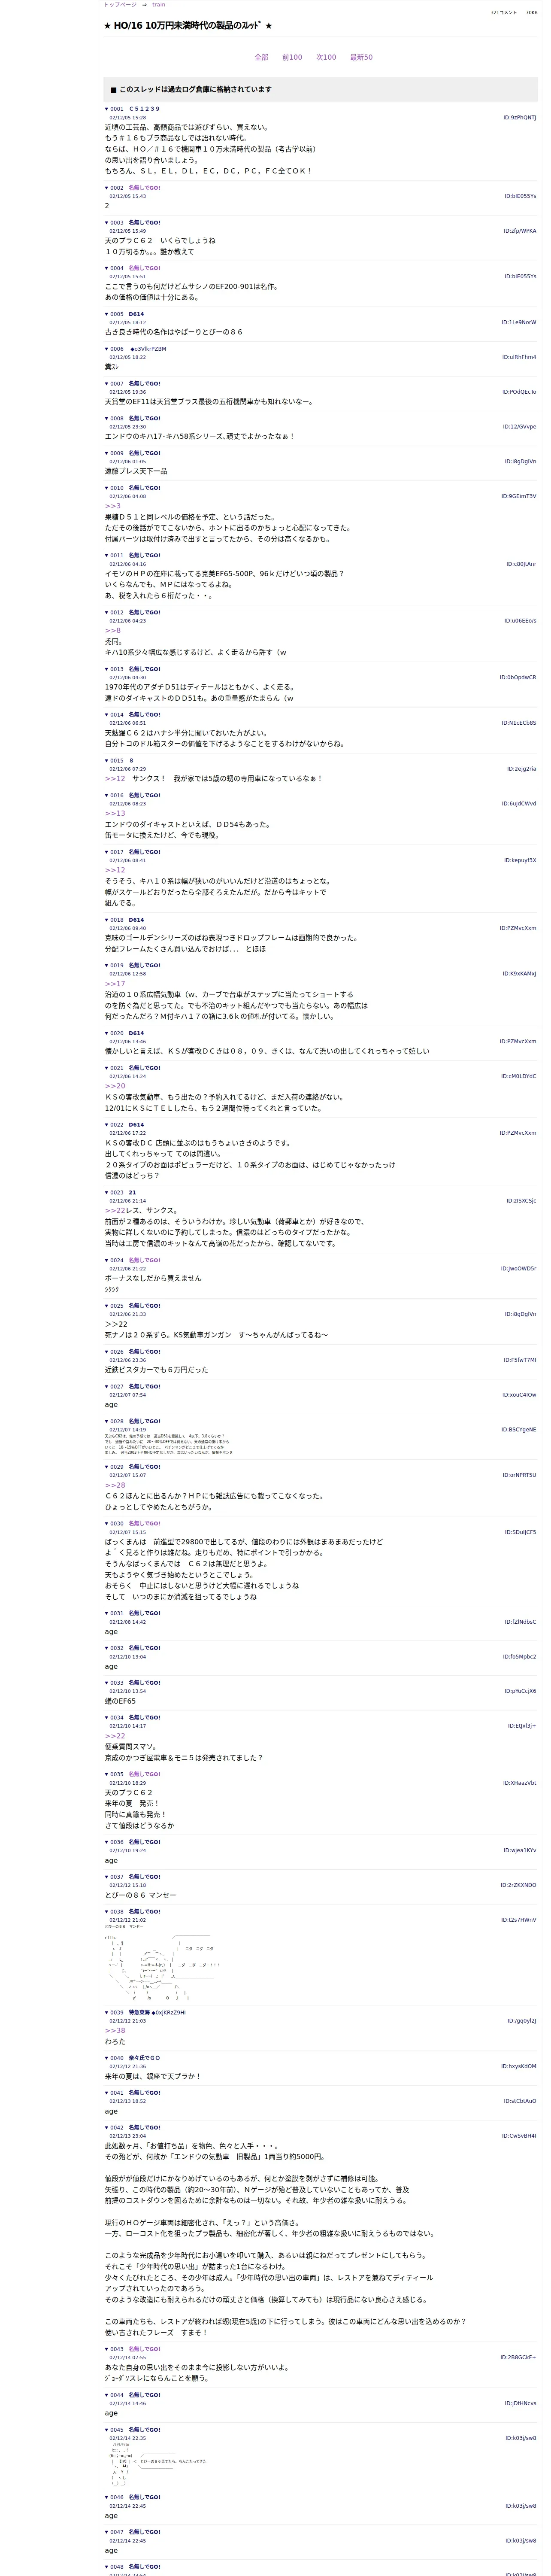Click the 70KB size label
Screen dimensions: 551x2576
(x=532, y=13)
